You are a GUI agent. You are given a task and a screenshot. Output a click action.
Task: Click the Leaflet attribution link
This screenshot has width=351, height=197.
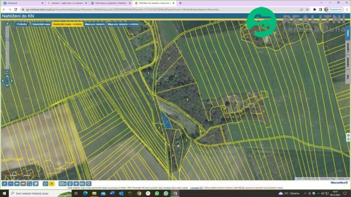(x=298, y=179)
